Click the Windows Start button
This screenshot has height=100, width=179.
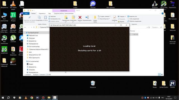point(3,97)
